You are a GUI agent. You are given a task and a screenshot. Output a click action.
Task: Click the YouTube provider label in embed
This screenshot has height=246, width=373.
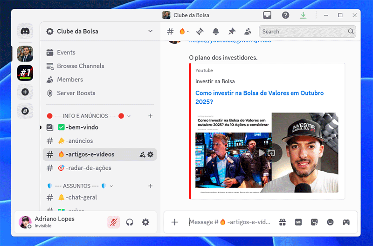click(204, 71)
